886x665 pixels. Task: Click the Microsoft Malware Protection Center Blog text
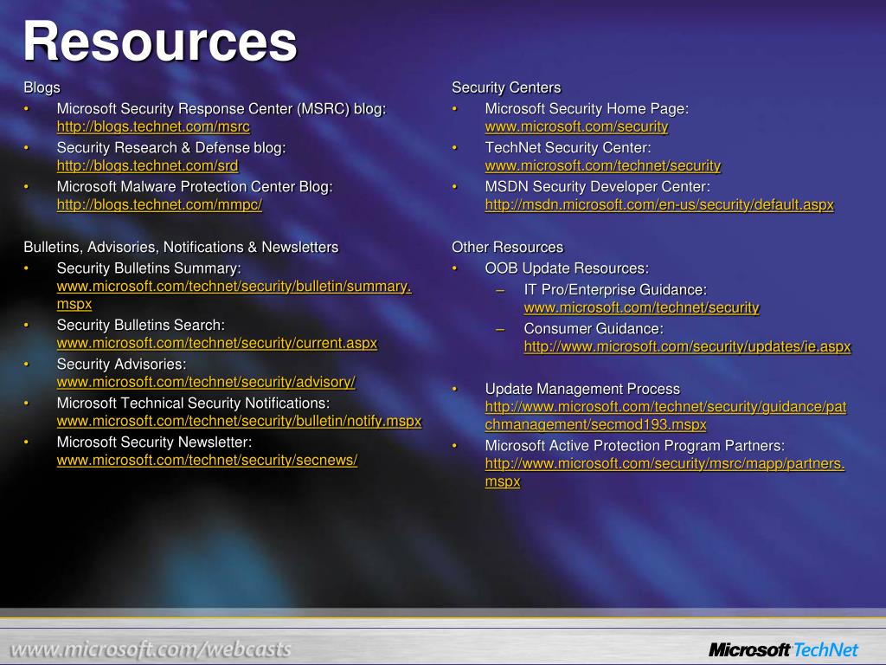(195, 187)
